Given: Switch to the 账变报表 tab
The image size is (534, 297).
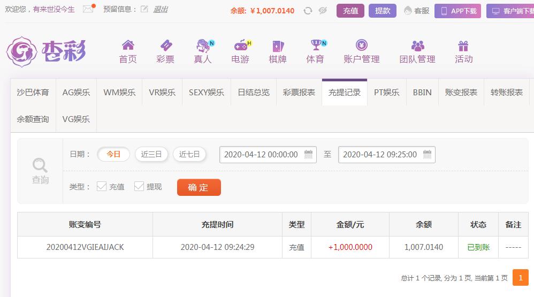Looking at the screenshot, I should tap(461, 92).
